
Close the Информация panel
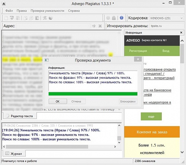tap(181, 32)
